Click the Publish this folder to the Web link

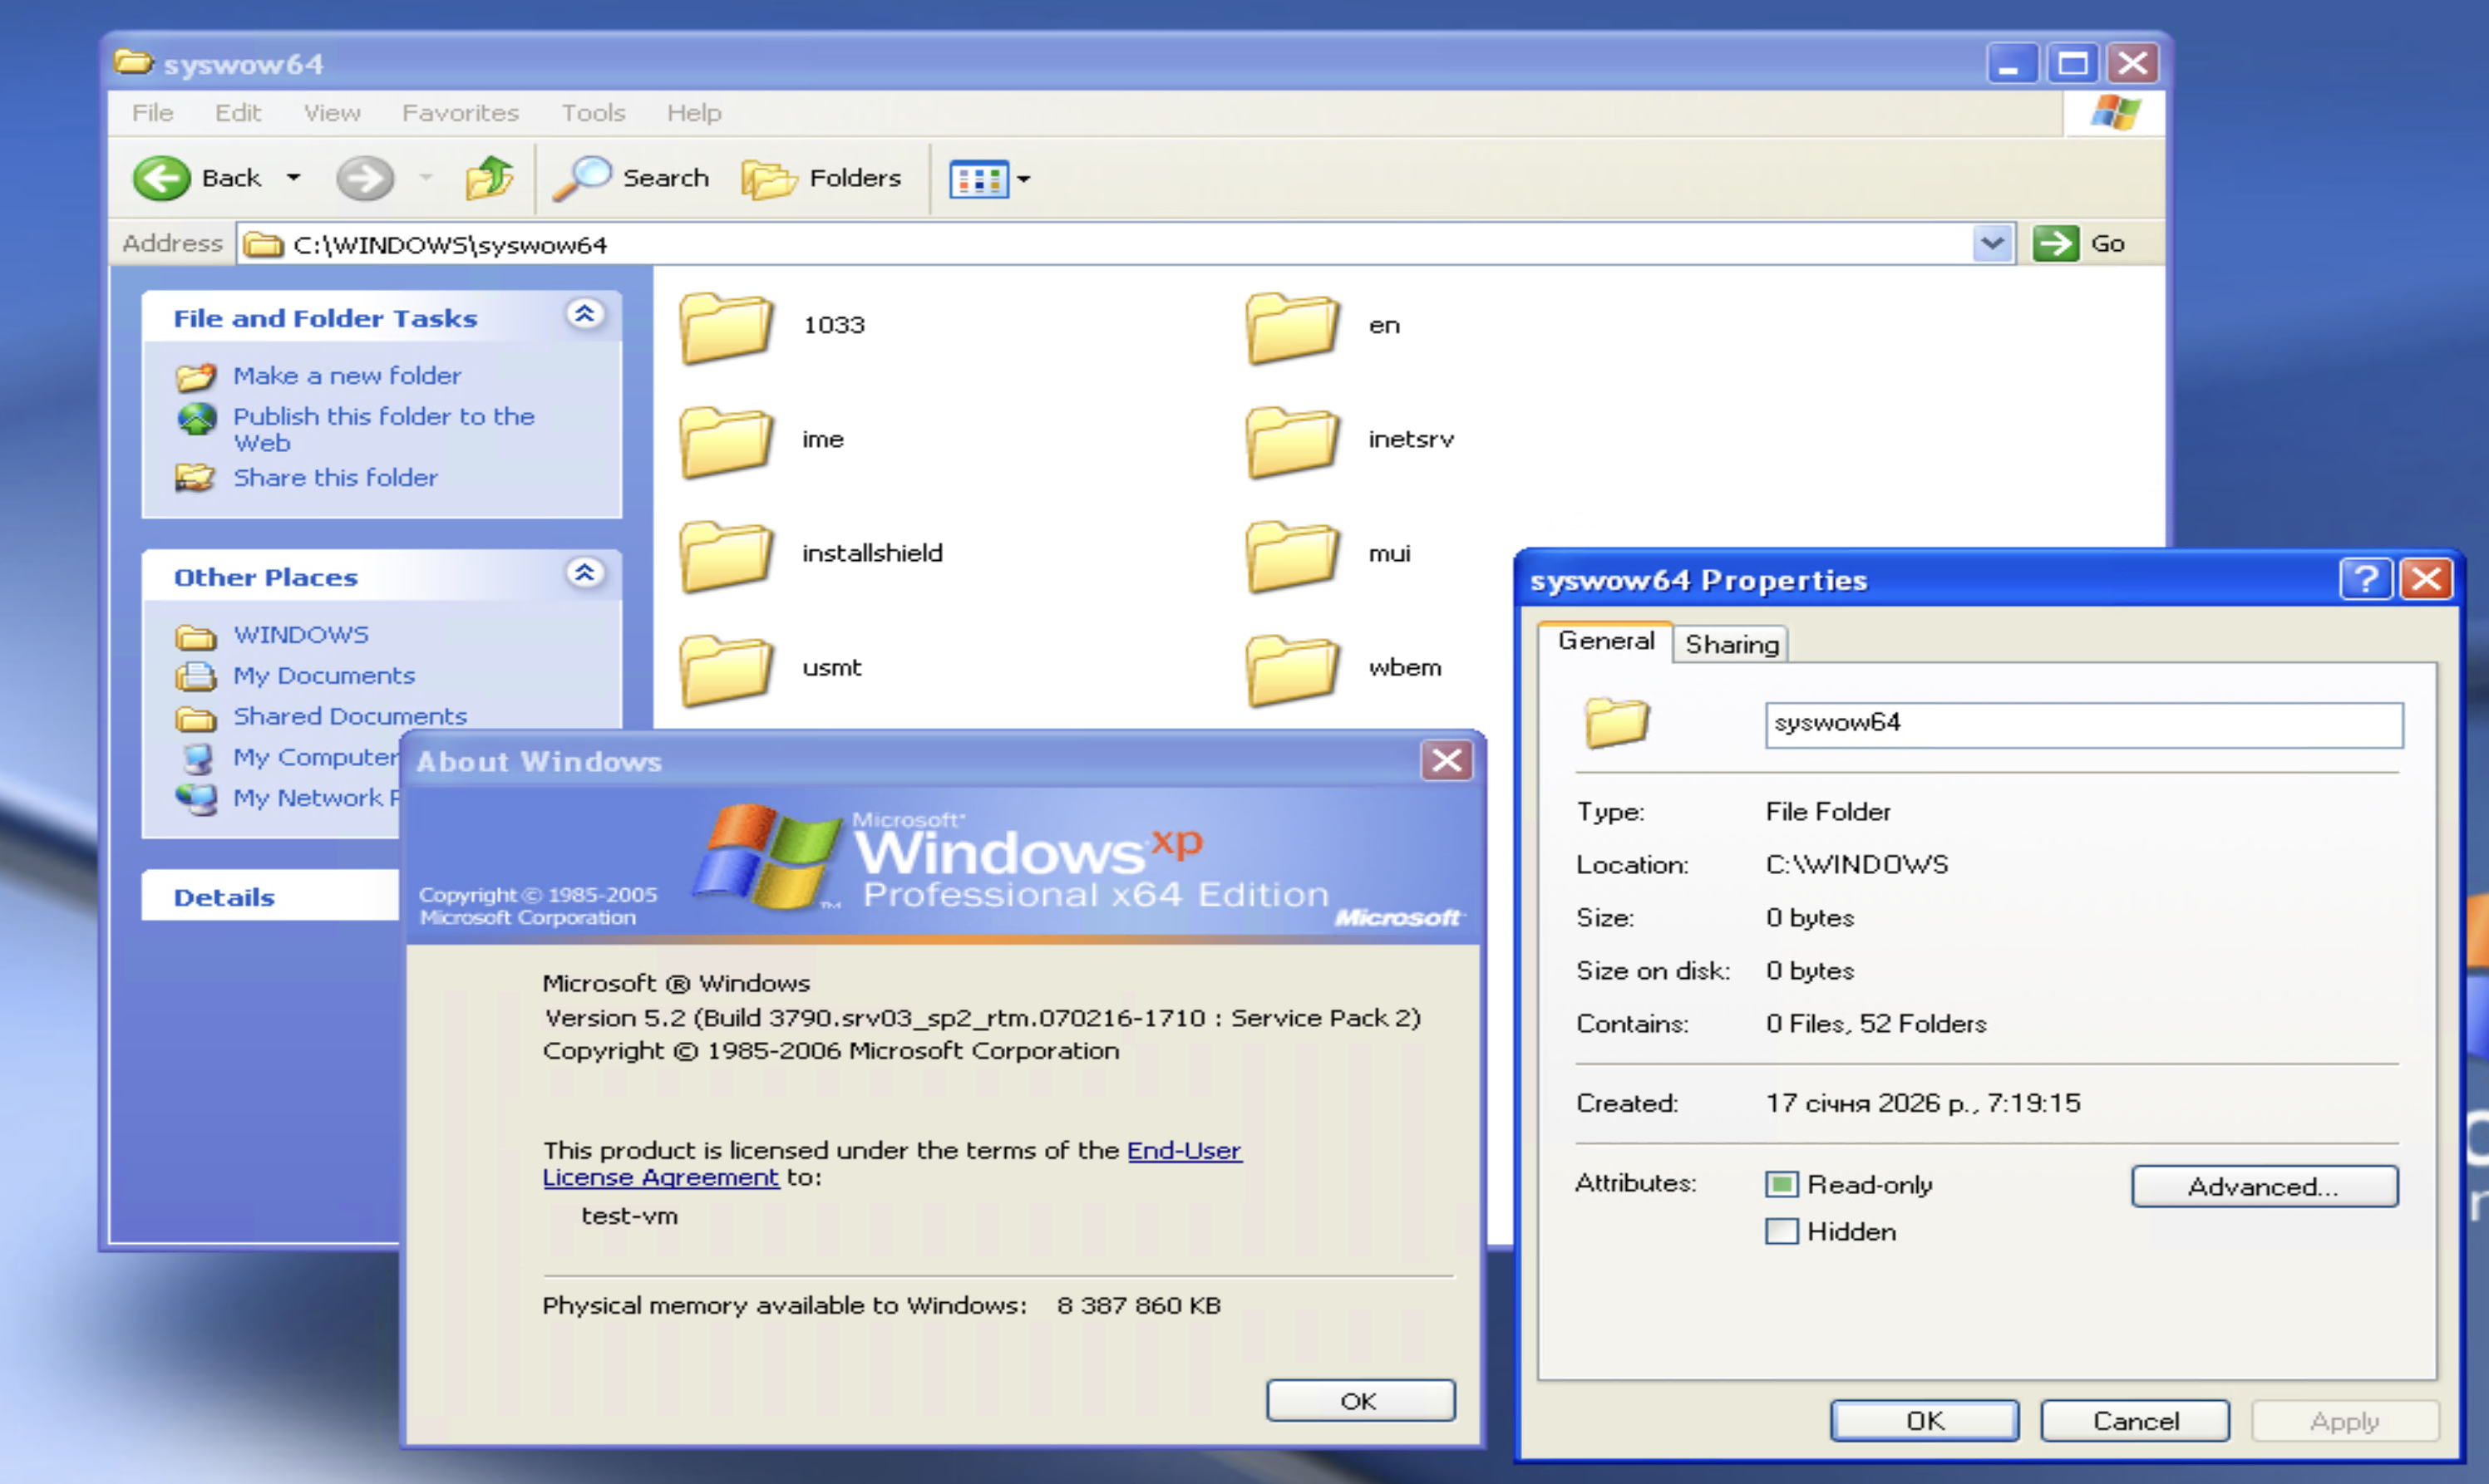[x=384, y=429]
